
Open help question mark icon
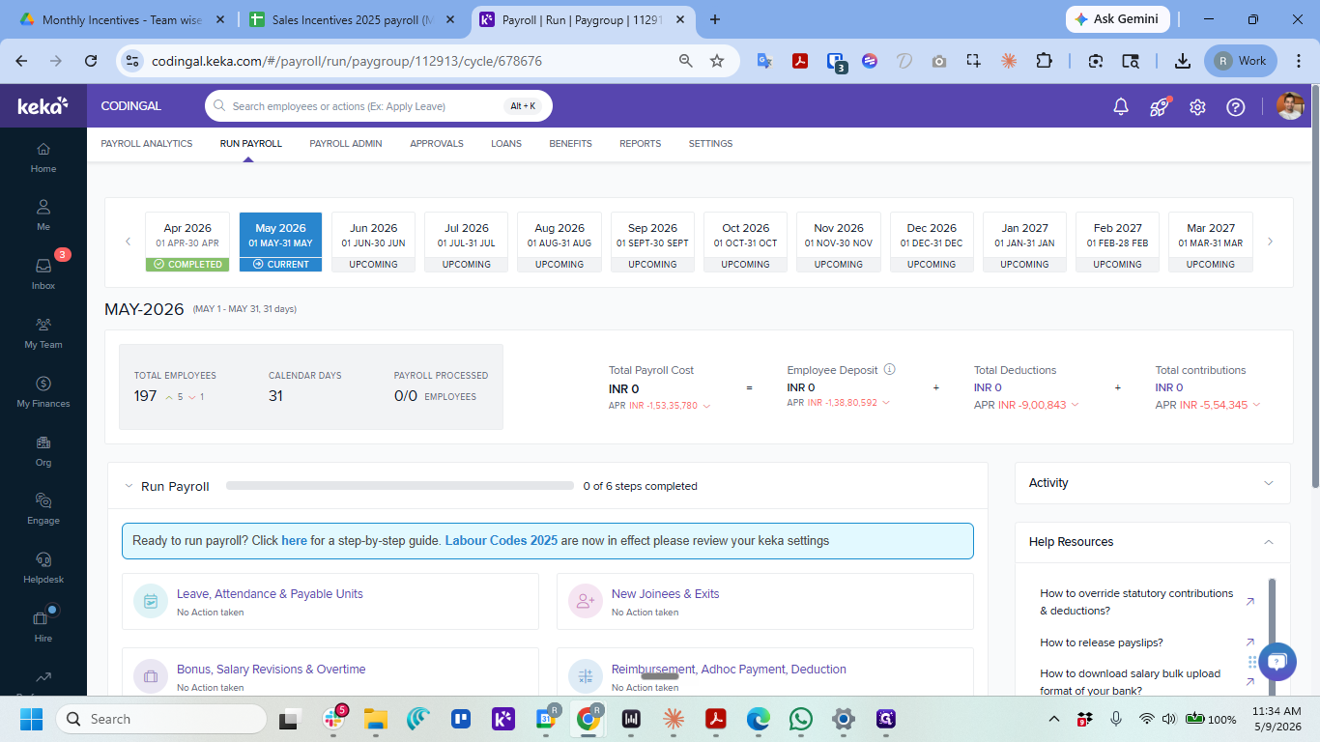[x=1236, y=107]
